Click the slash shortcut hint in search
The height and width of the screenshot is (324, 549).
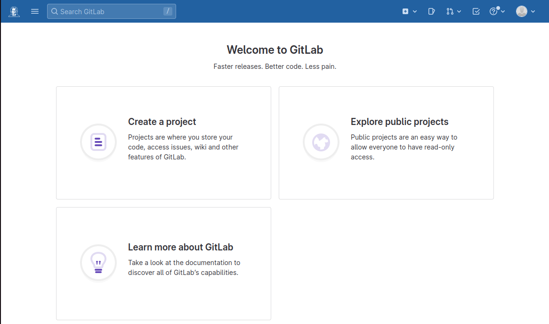(168, 11)
